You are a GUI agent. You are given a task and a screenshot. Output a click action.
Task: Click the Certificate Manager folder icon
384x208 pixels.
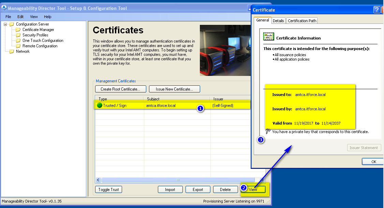[x=18, y=30]
